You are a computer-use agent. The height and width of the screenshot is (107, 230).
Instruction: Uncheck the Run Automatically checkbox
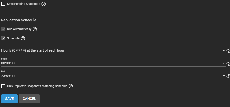point(3,29)
